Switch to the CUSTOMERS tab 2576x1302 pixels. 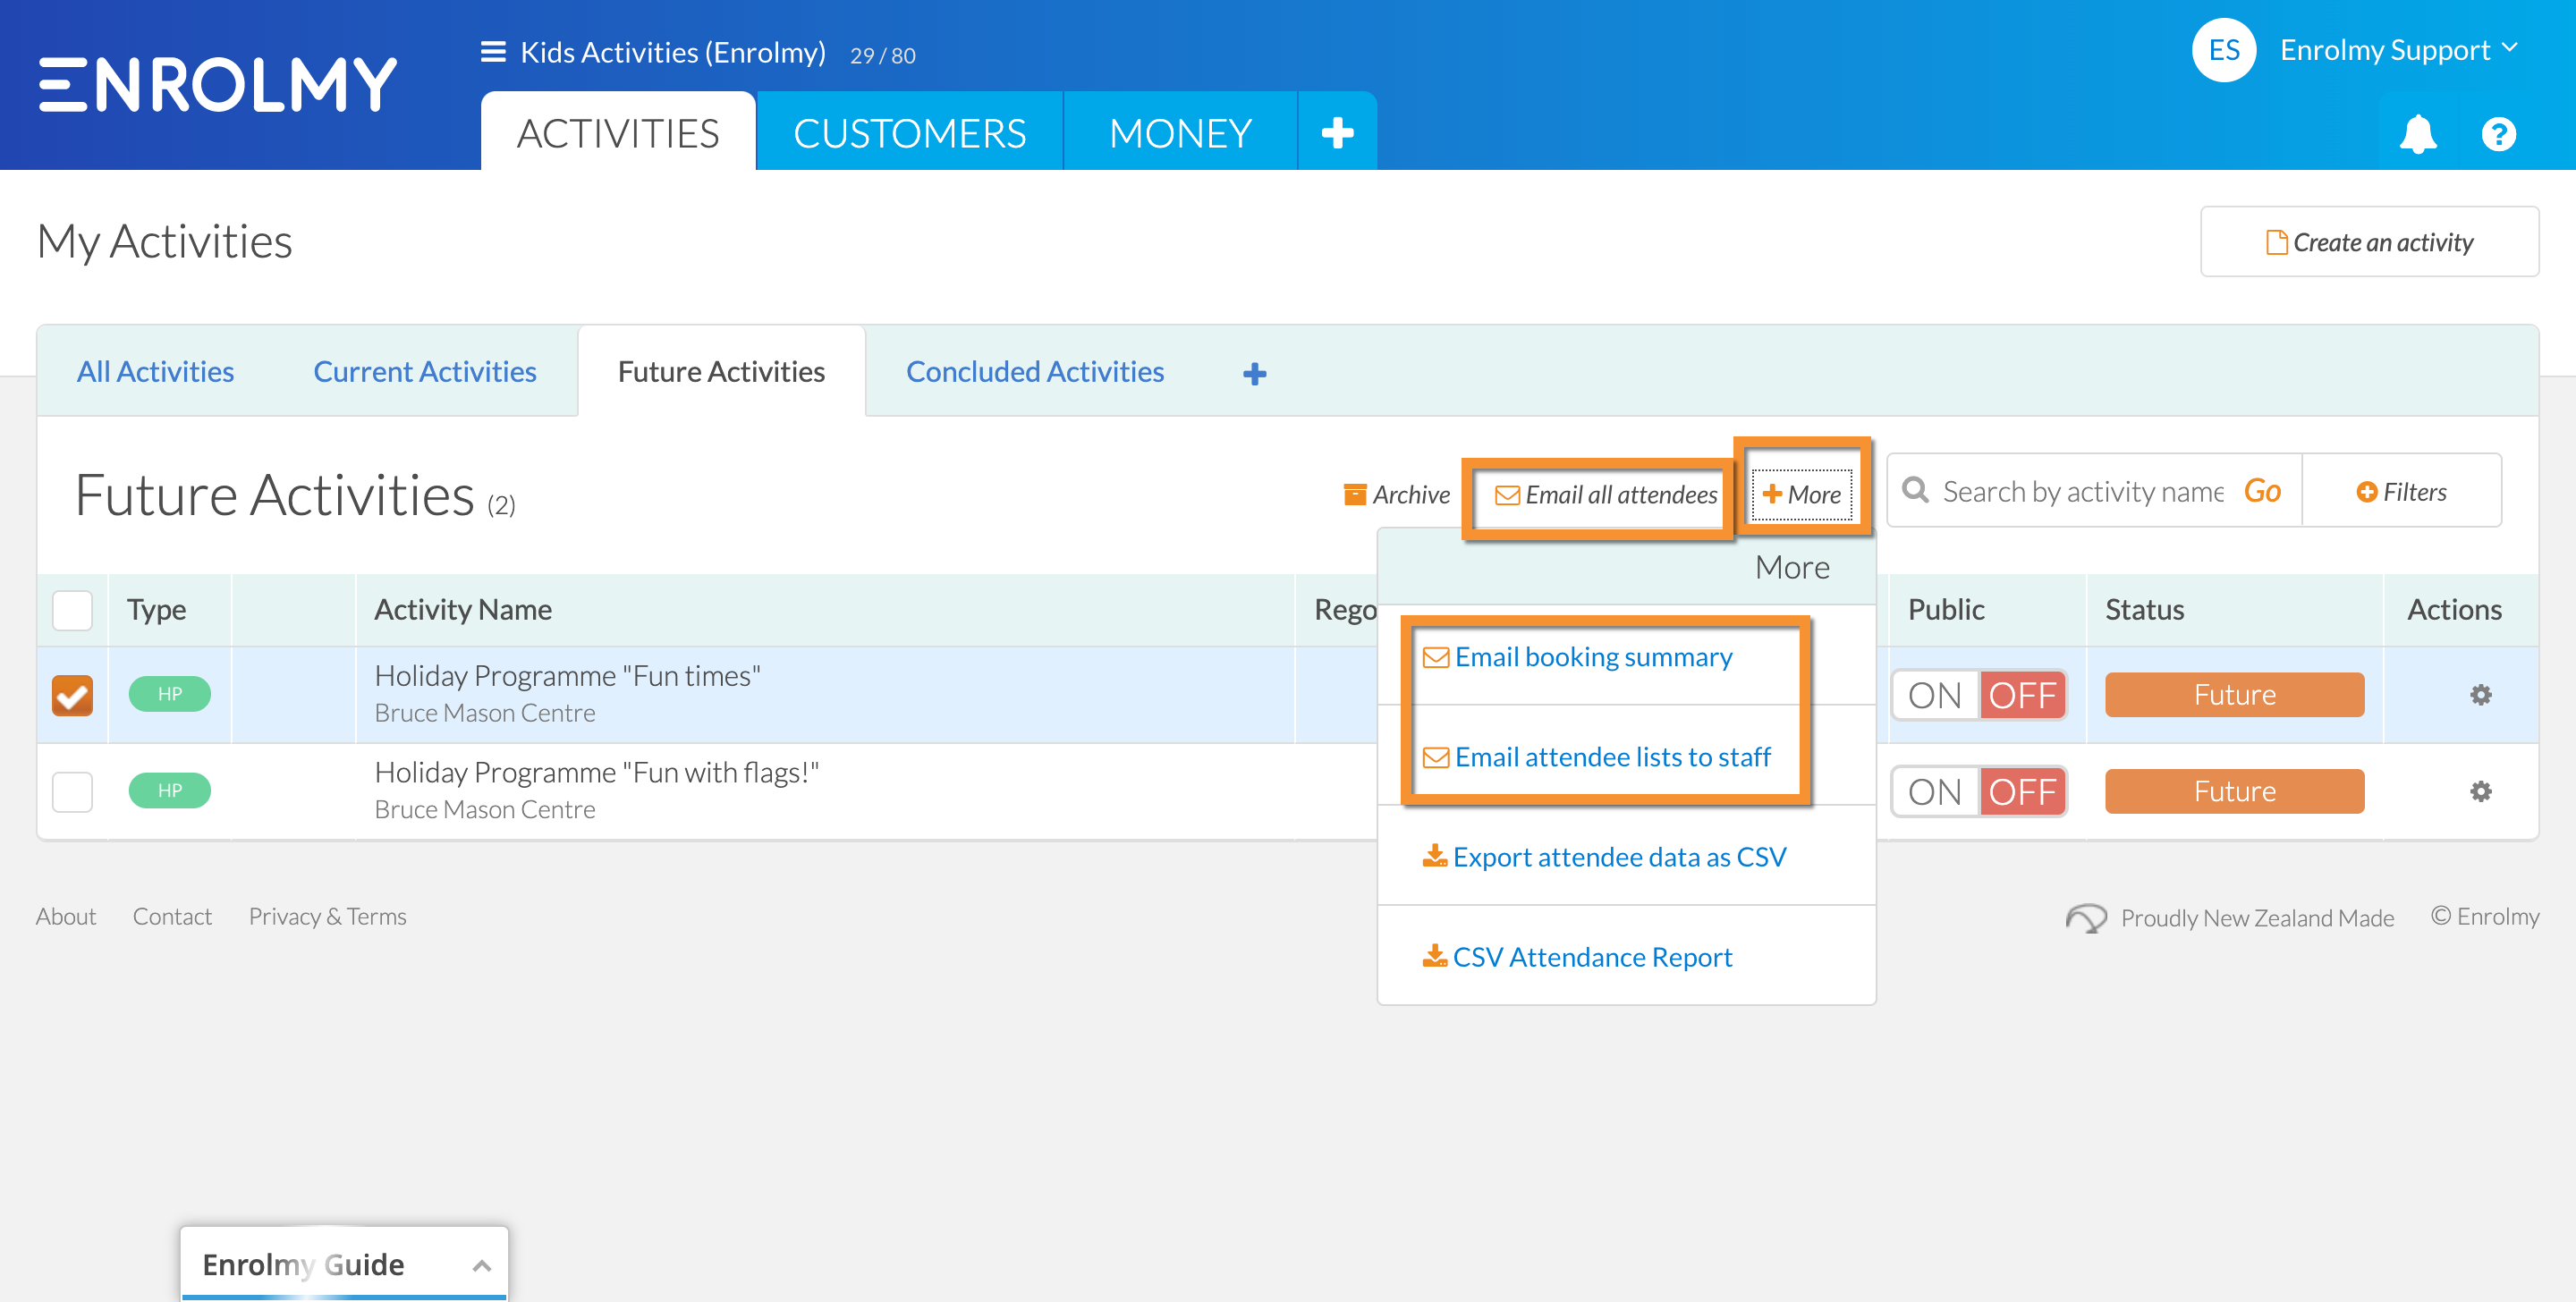(x=909, y=132)
